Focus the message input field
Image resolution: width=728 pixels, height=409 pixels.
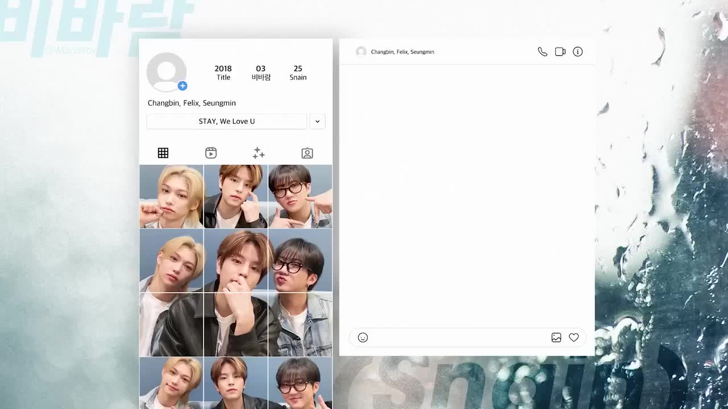pyautogui.click(x=468, y=338)
